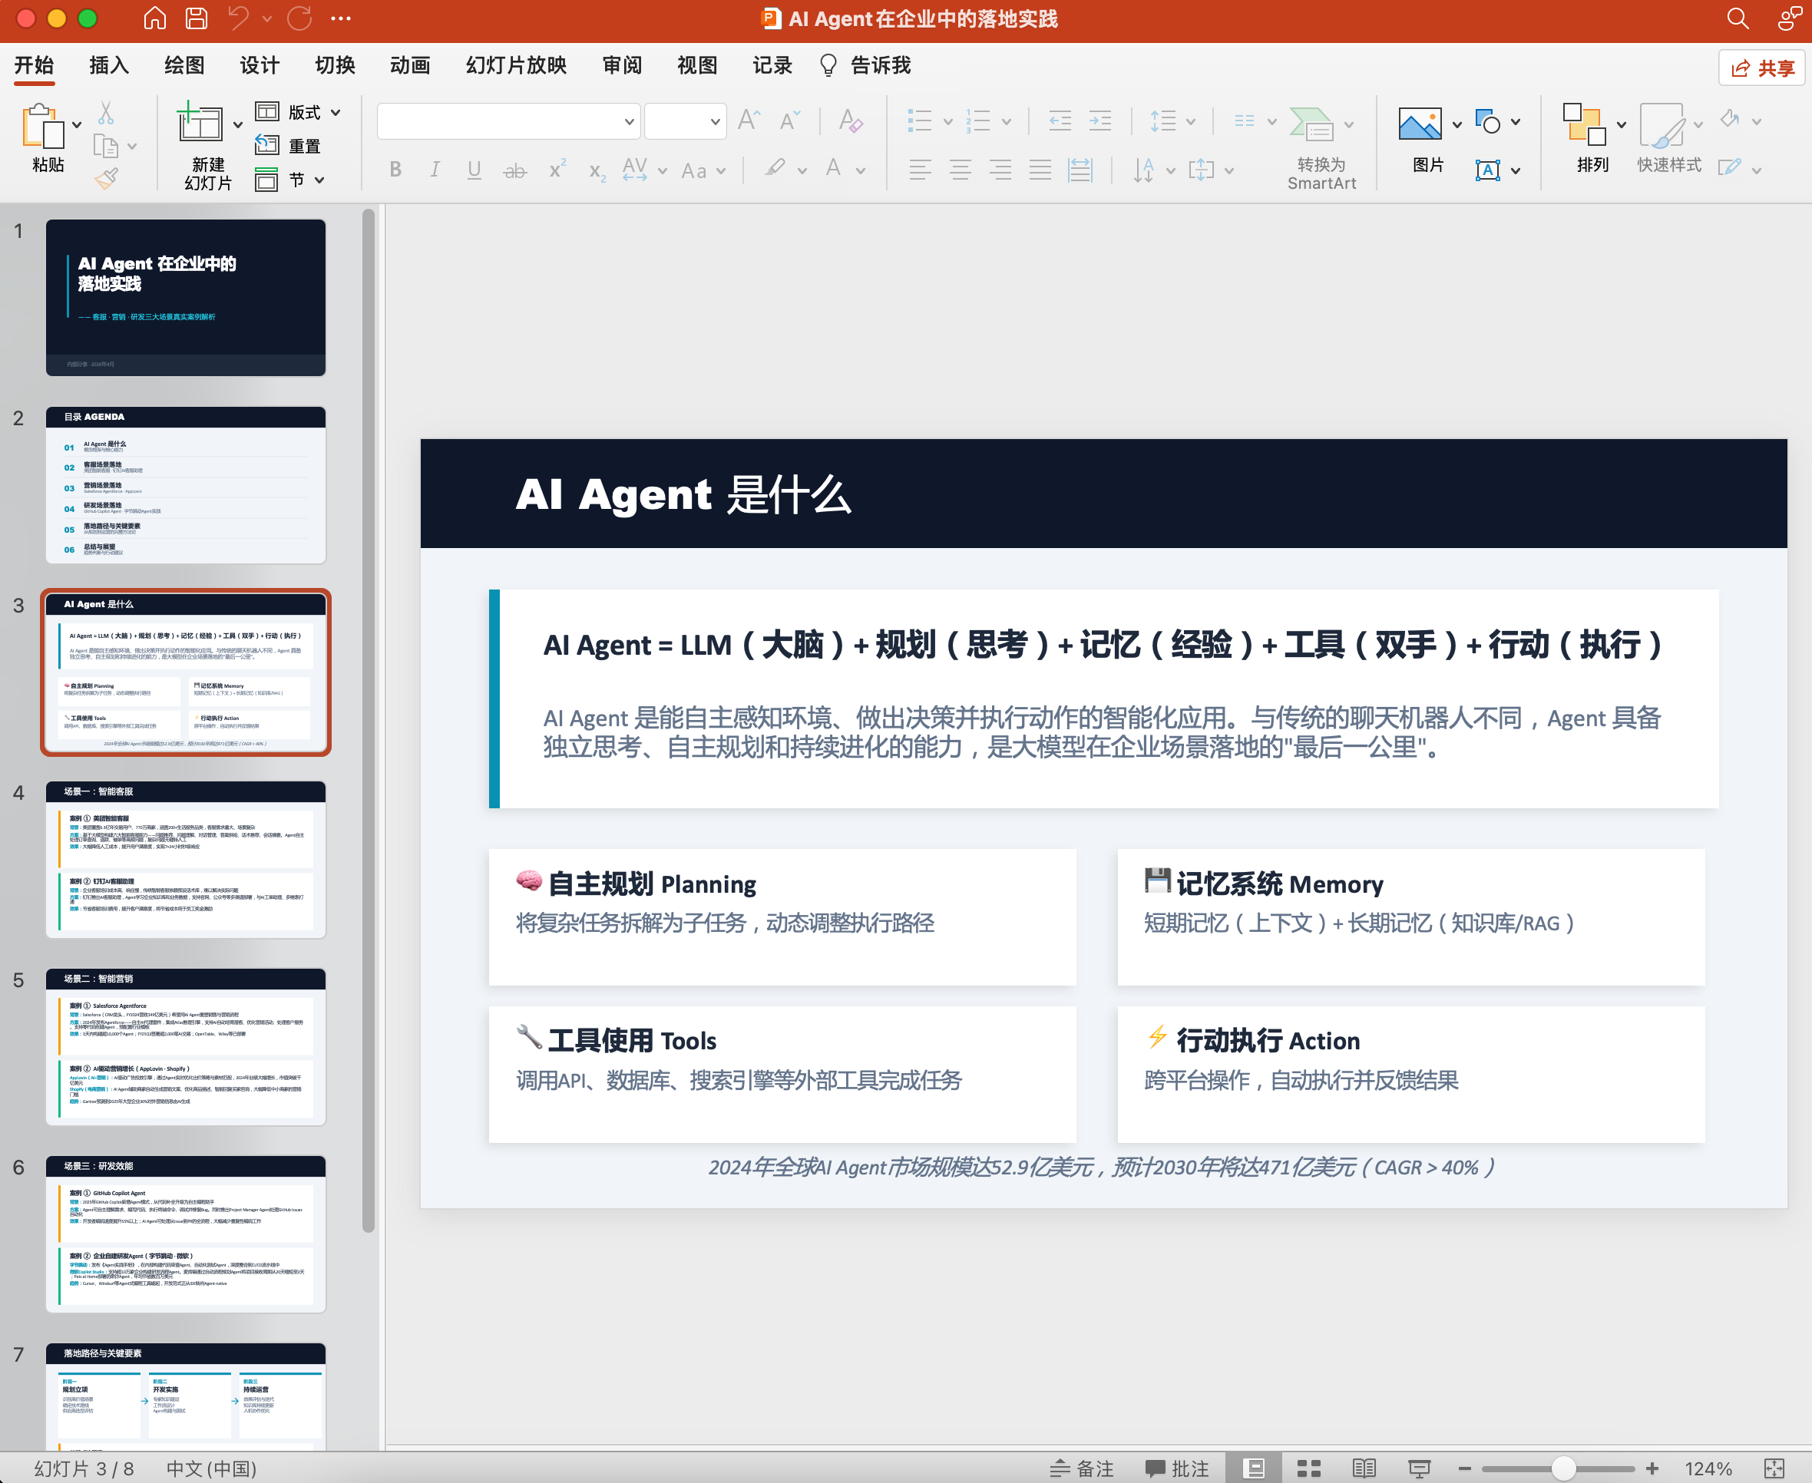Toggle italic formatting

(x=435, y=169)
